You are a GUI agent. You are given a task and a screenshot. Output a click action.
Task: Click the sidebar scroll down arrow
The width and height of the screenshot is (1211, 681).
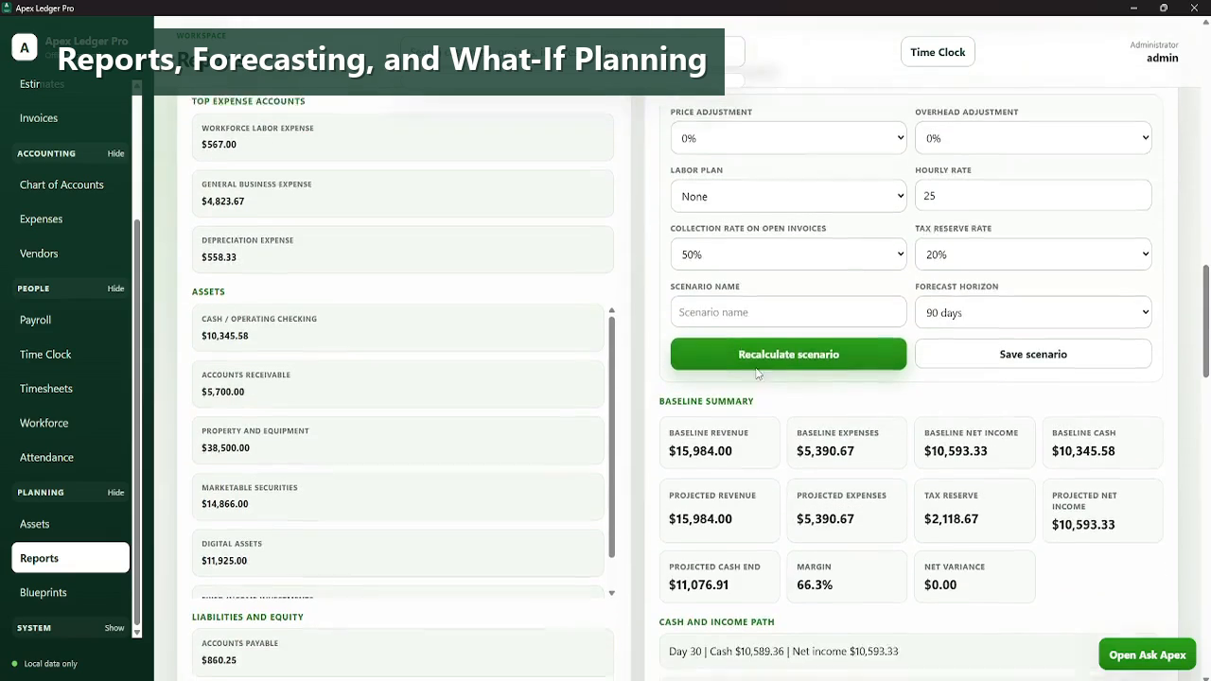[136, 632]
